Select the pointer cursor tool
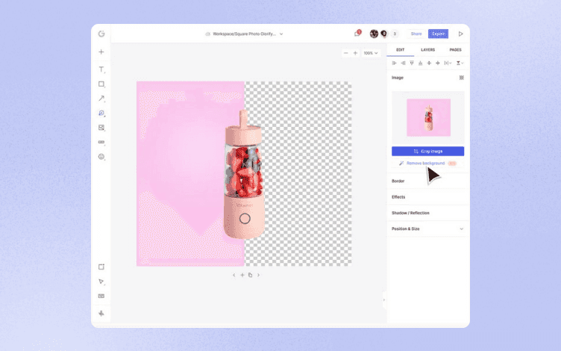Screen dimensions: 561x351 pyautogui.click(x=101, y=282)
